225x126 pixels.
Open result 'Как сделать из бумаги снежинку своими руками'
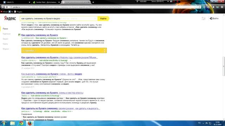(x=60, y=108)
